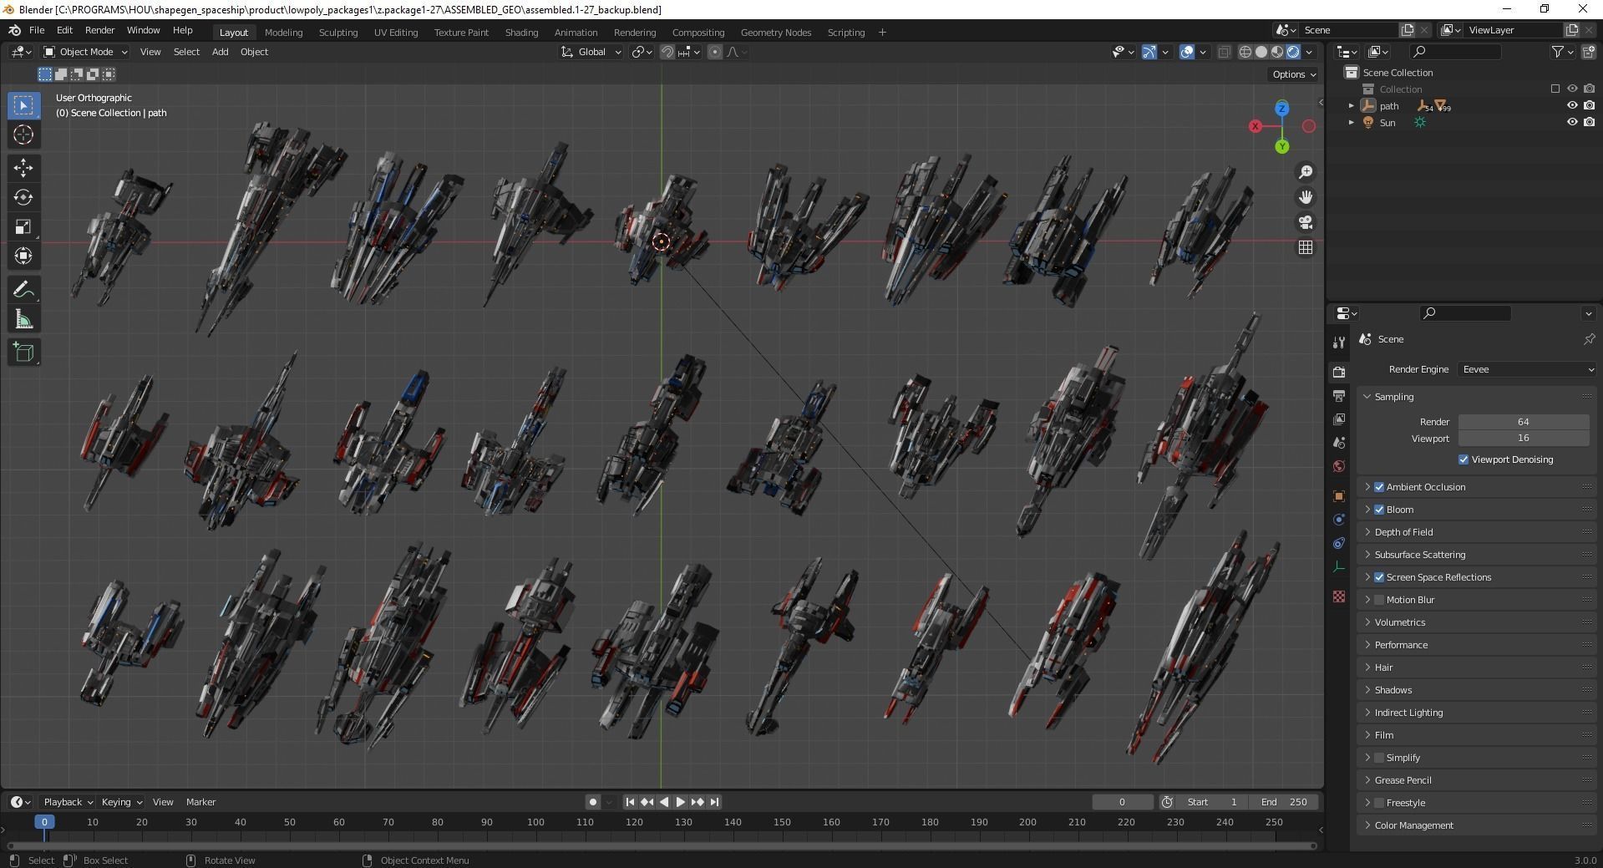Open Texture properties tab icon
1603x868 pixels.
click(1339, 596)
